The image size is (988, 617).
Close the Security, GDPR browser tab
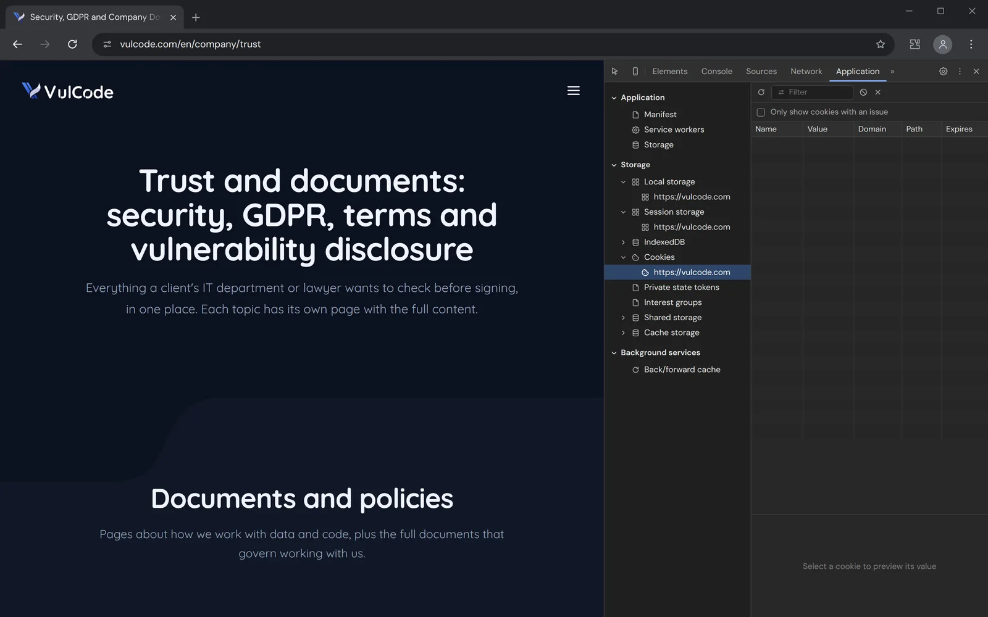tap(173, 17)
